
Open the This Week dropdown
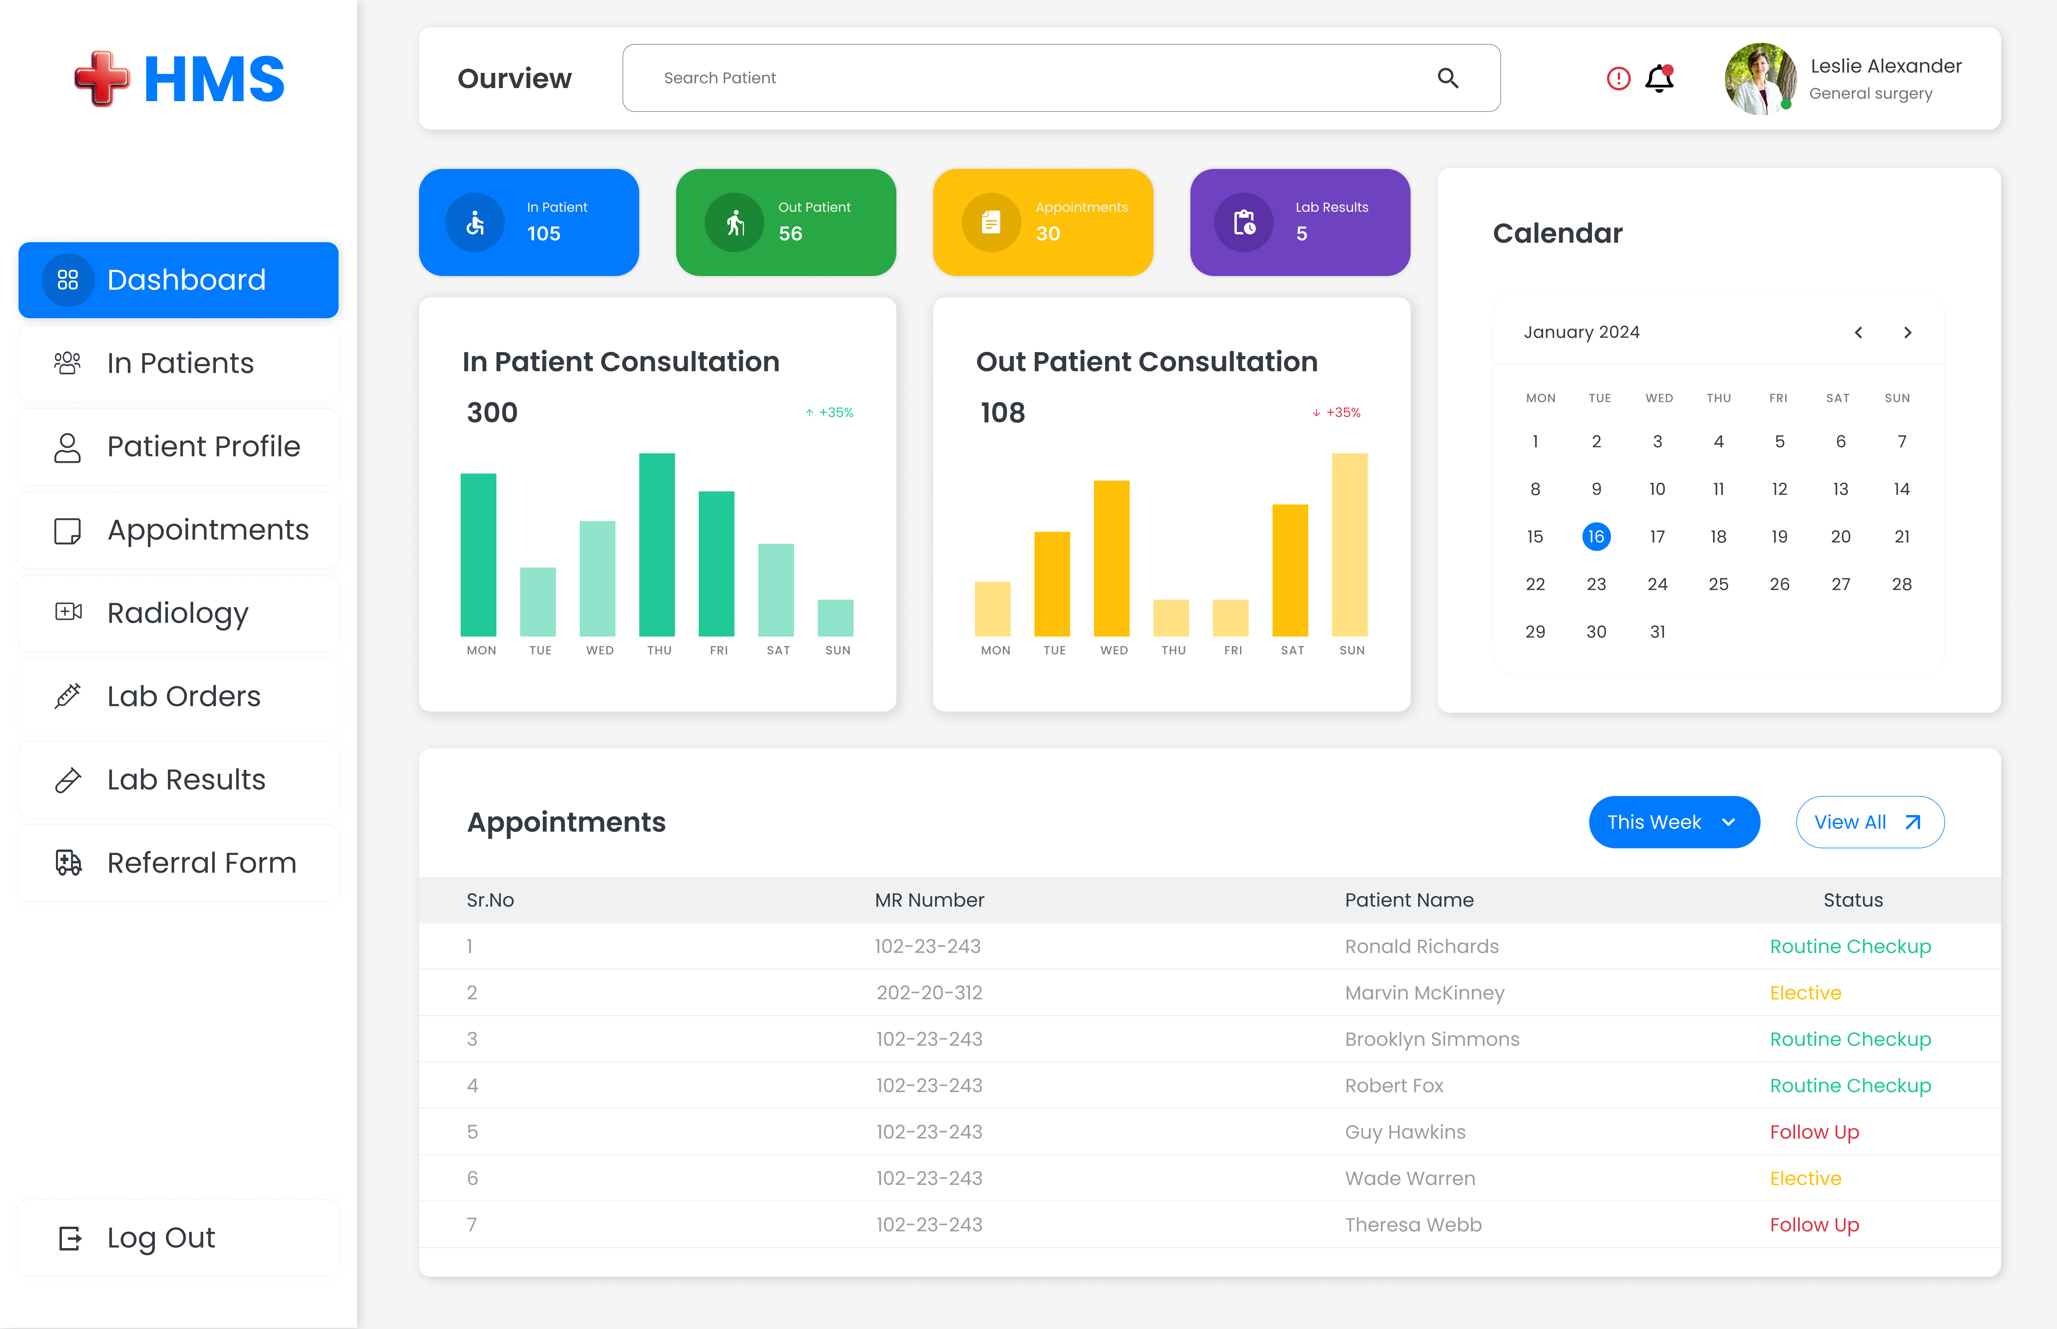coord(1674,822)
